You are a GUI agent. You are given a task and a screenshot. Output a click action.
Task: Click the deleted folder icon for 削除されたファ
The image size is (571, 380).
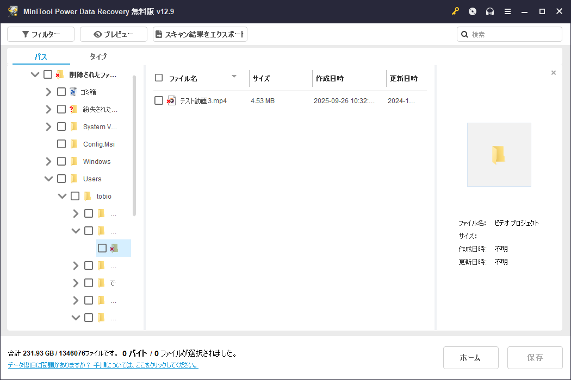point(60,74)
